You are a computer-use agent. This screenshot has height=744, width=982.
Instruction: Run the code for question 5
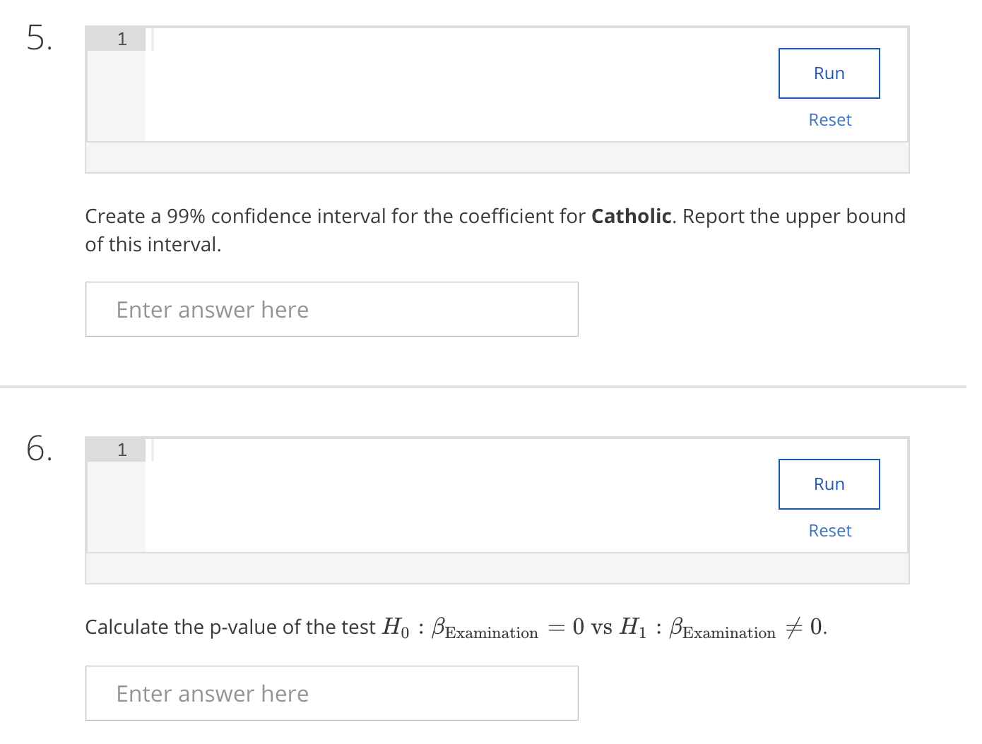point(829,73)
